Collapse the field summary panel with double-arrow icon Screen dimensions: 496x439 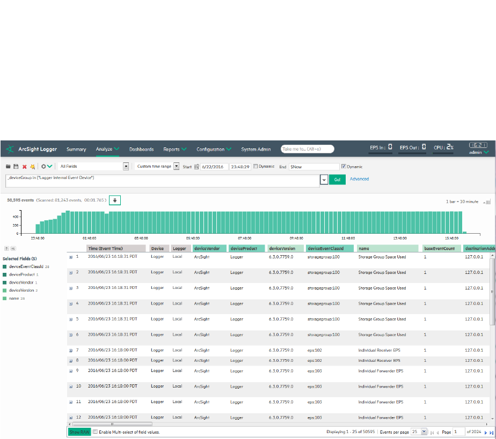pos(13,249)
